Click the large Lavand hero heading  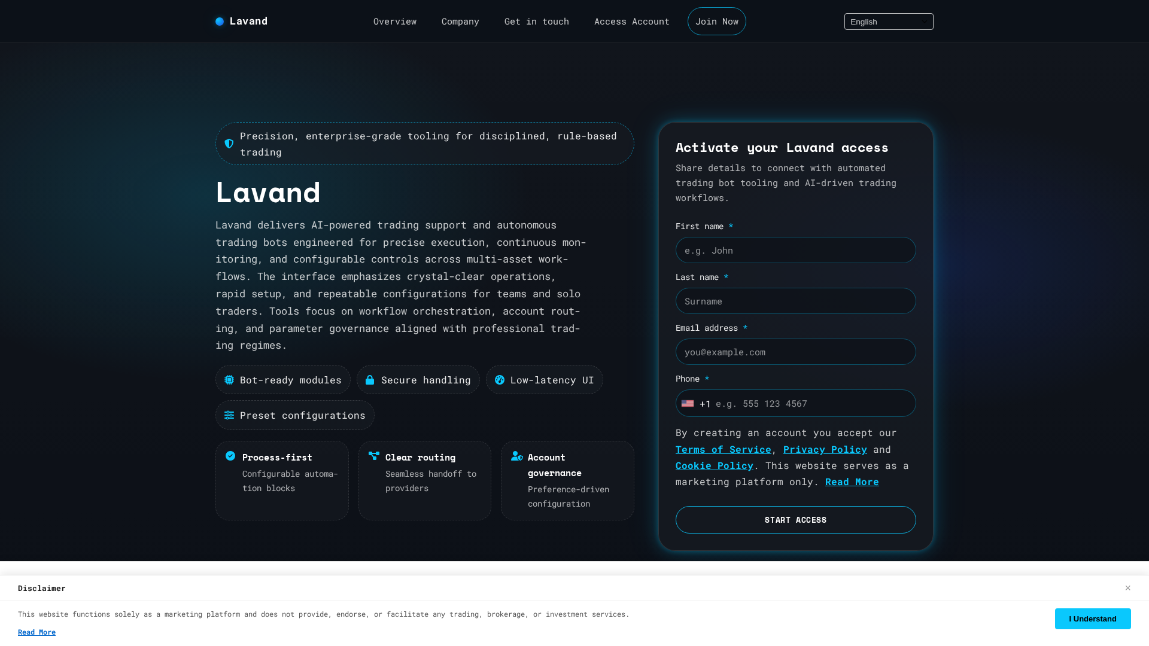click(268, 193)
